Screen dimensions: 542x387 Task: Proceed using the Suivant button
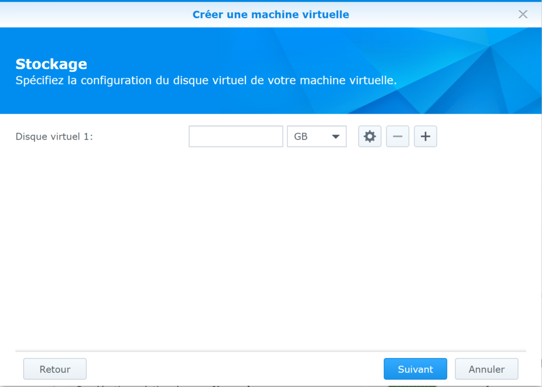coord(415,369)
